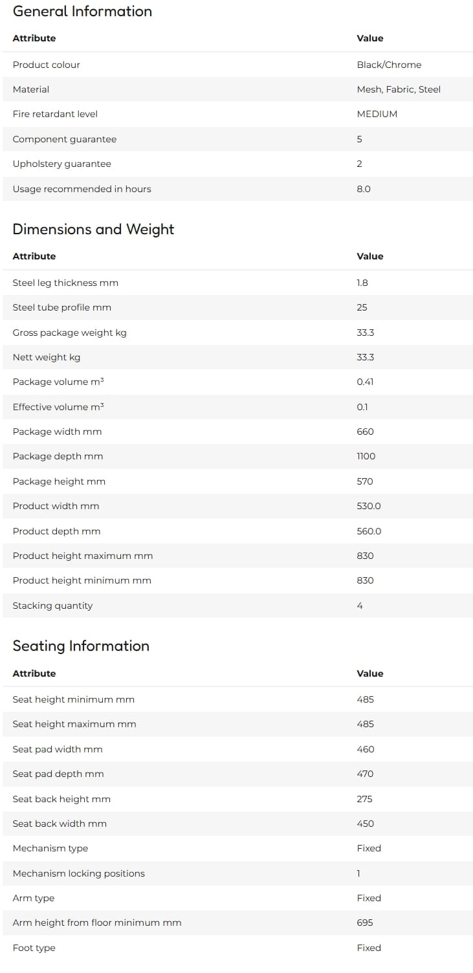
Task: Select the Package depth value 1100
Action: [x=366, y=456]
